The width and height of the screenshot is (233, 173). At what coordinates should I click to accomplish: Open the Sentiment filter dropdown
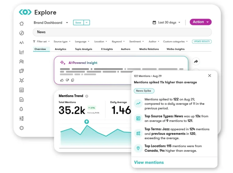click(137, 42)
